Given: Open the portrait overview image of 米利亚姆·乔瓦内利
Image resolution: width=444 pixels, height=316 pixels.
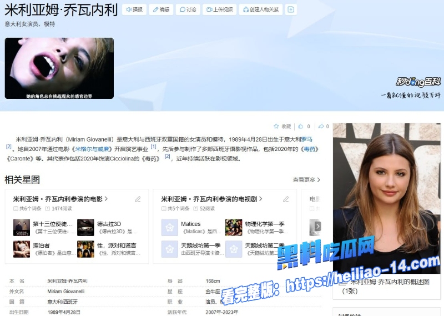Looking at the screenshot, I should coord(386,198).
